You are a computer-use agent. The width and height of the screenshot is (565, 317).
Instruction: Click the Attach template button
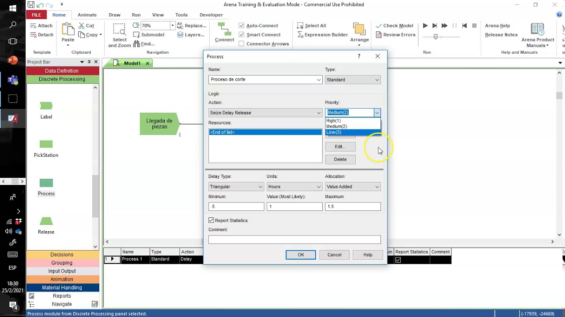point(41,26)
